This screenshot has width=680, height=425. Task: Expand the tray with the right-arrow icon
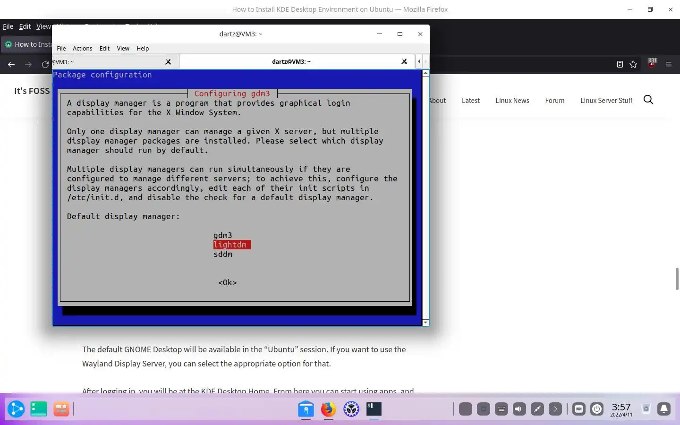(x=555, y=409)
